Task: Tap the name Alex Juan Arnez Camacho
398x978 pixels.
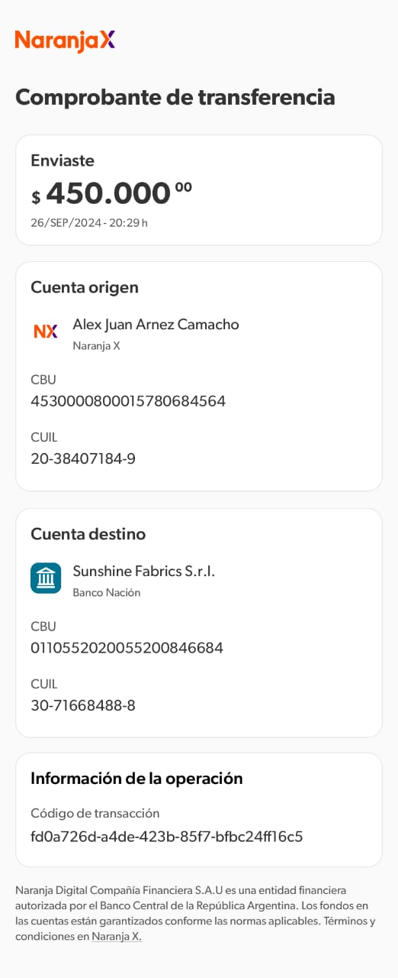Action: pyautogui.click(x=156, y=325)
